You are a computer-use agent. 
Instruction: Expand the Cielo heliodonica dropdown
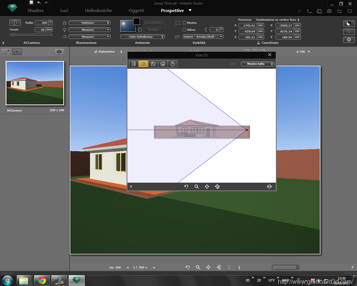pyautogui.click(x=142, y=37)
